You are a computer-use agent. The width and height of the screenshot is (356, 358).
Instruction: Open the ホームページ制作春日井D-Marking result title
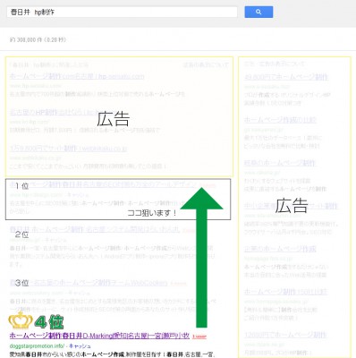tap(99, 336)
